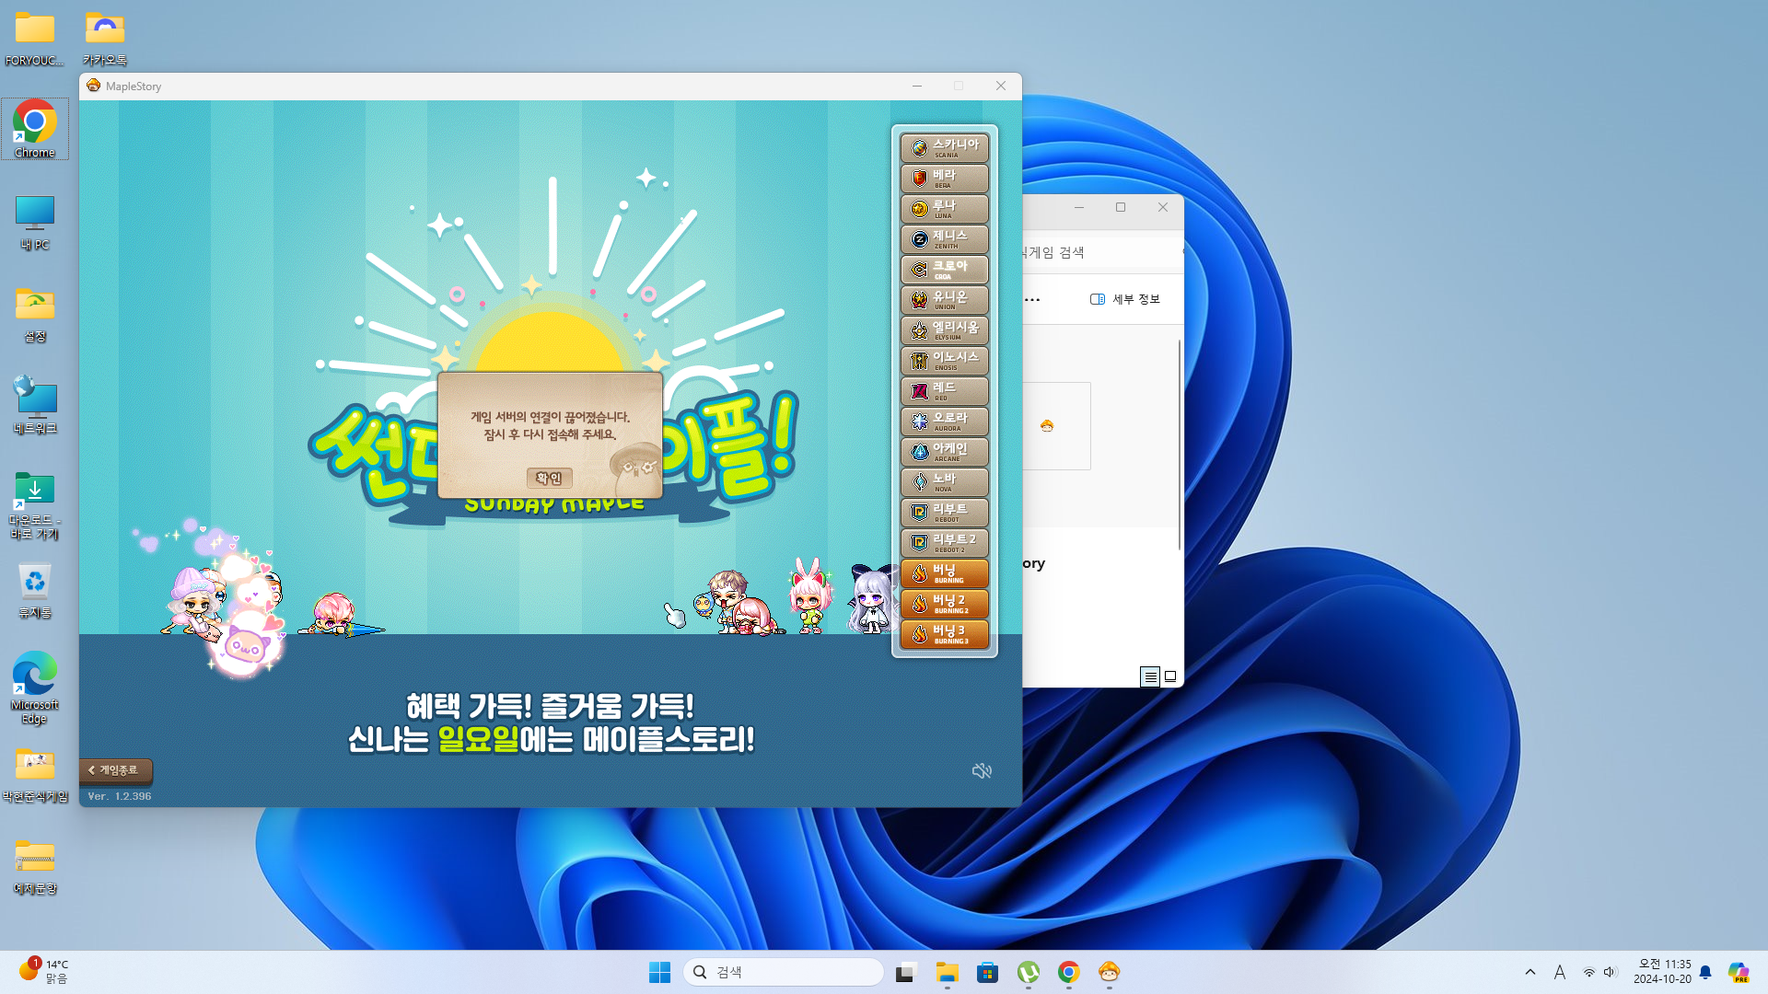Open the 내 PC desktop icon
This screenshot has height=994, width=1768.
coord(35,222)
